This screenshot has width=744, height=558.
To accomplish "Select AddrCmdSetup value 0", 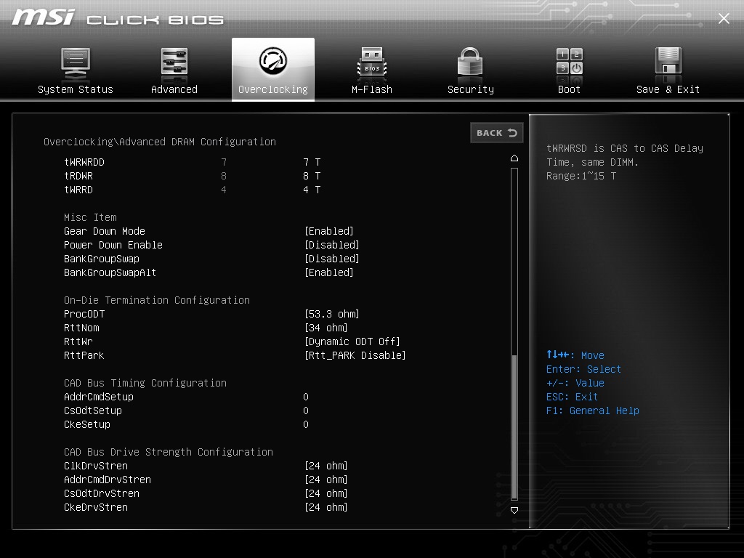I will [x=306, y=397].
